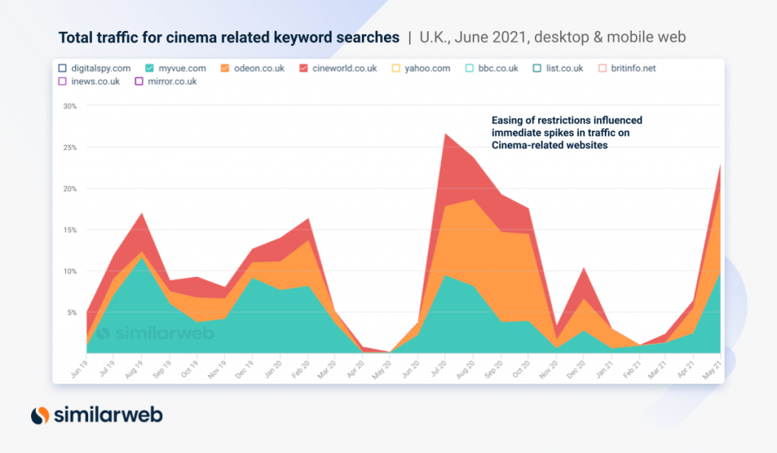Select the cineworld.co.uk legend label
The height and width of the screenshot is (453, 777).
[344, 68]
